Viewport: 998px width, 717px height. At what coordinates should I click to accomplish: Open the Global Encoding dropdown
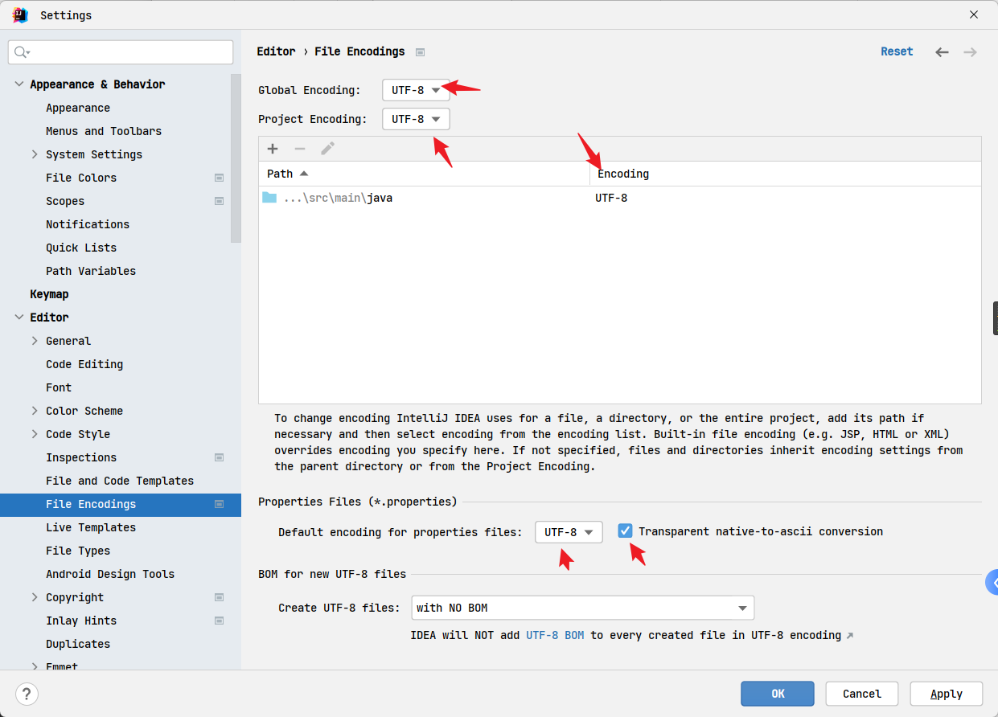tap(416, 90)
